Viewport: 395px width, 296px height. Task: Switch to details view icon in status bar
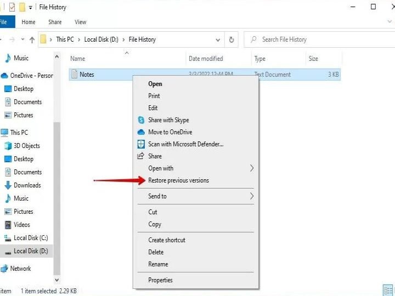point(388,290)
